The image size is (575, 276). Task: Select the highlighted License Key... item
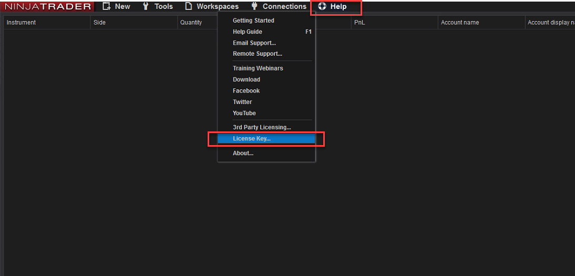[266, 139]
